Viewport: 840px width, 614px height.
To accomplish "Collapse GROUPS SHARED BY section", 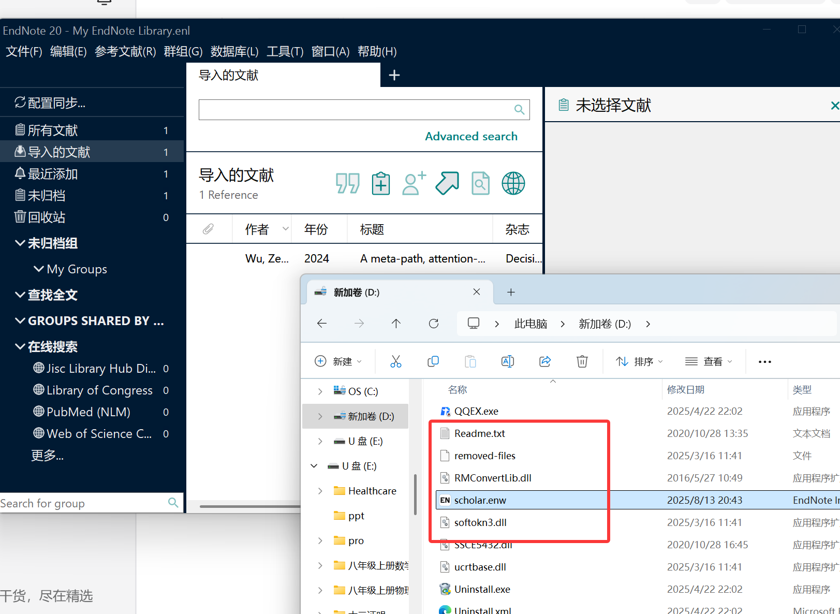I will point(20,320).
